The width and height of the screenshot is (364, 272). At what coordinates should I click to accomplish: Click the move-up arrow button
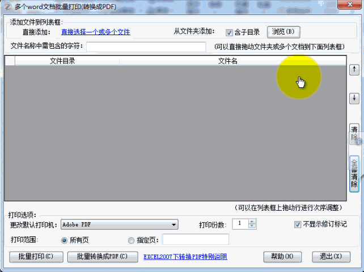point(354,70)
